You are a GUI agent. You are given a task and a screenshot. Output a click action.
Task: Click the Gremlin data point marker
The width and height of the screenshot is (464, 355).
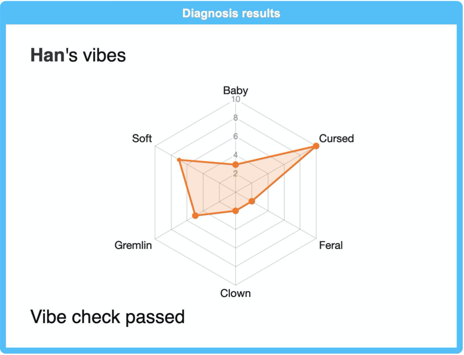tap(195, 216)
